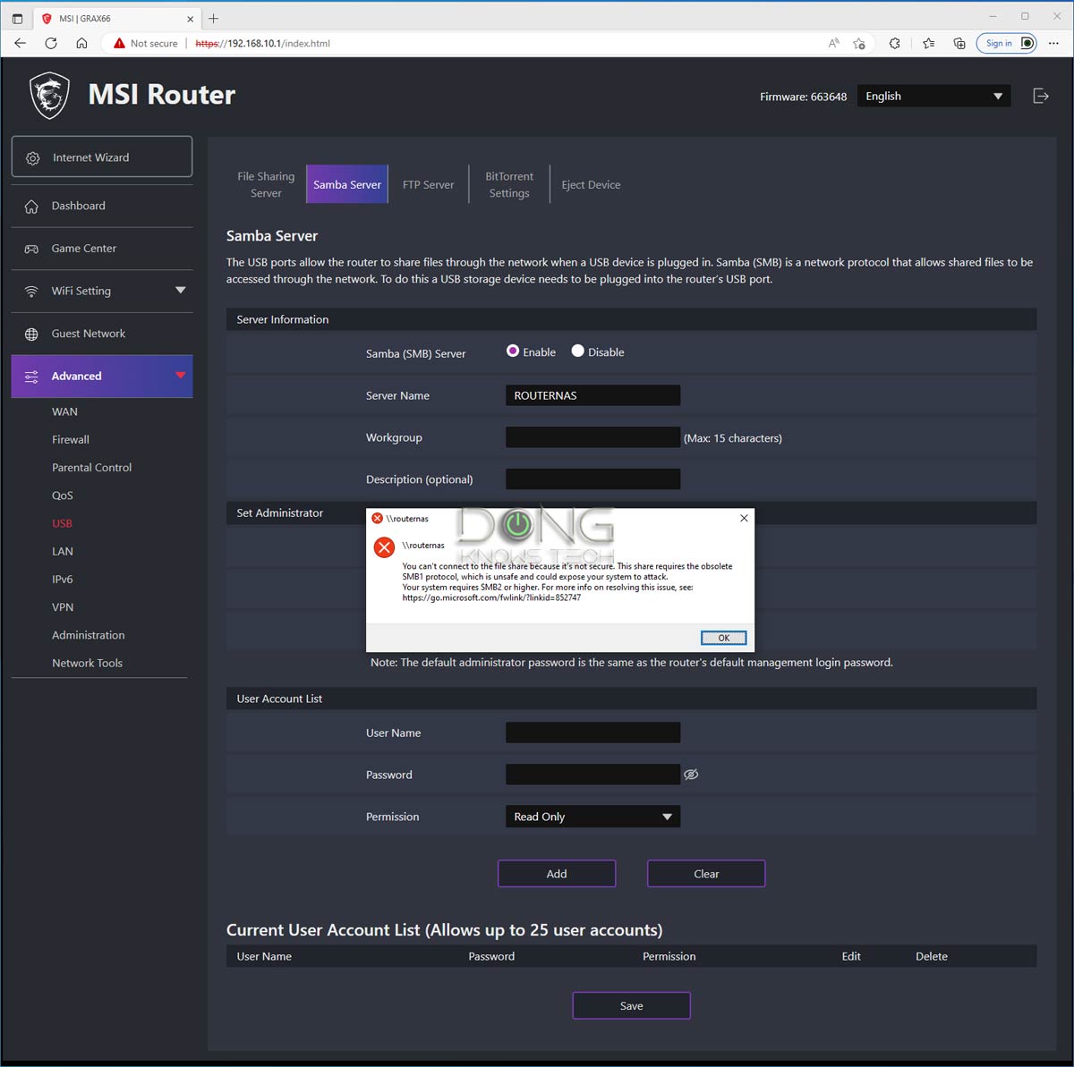This screenshot has height=1067, width=1074.
Task: Open the Read Only permission dropdown
Action: [x=592, y=817]
